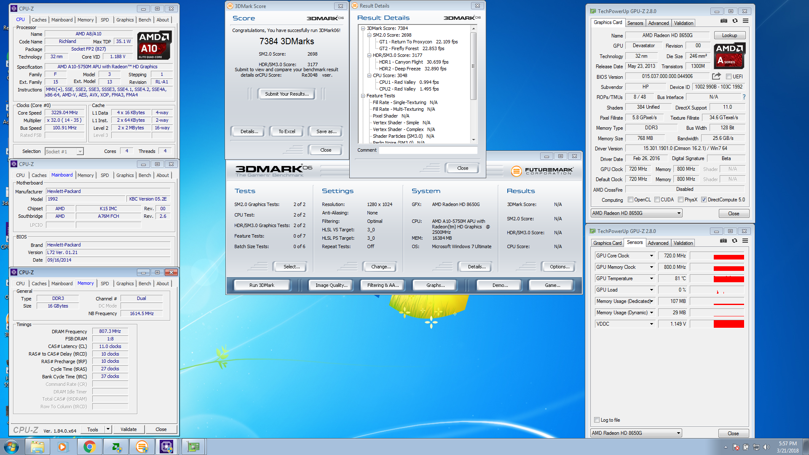Click Result Details tree scrollbar down arrow
The width and height of the screenshot is (809, 455).
point(474,140)
